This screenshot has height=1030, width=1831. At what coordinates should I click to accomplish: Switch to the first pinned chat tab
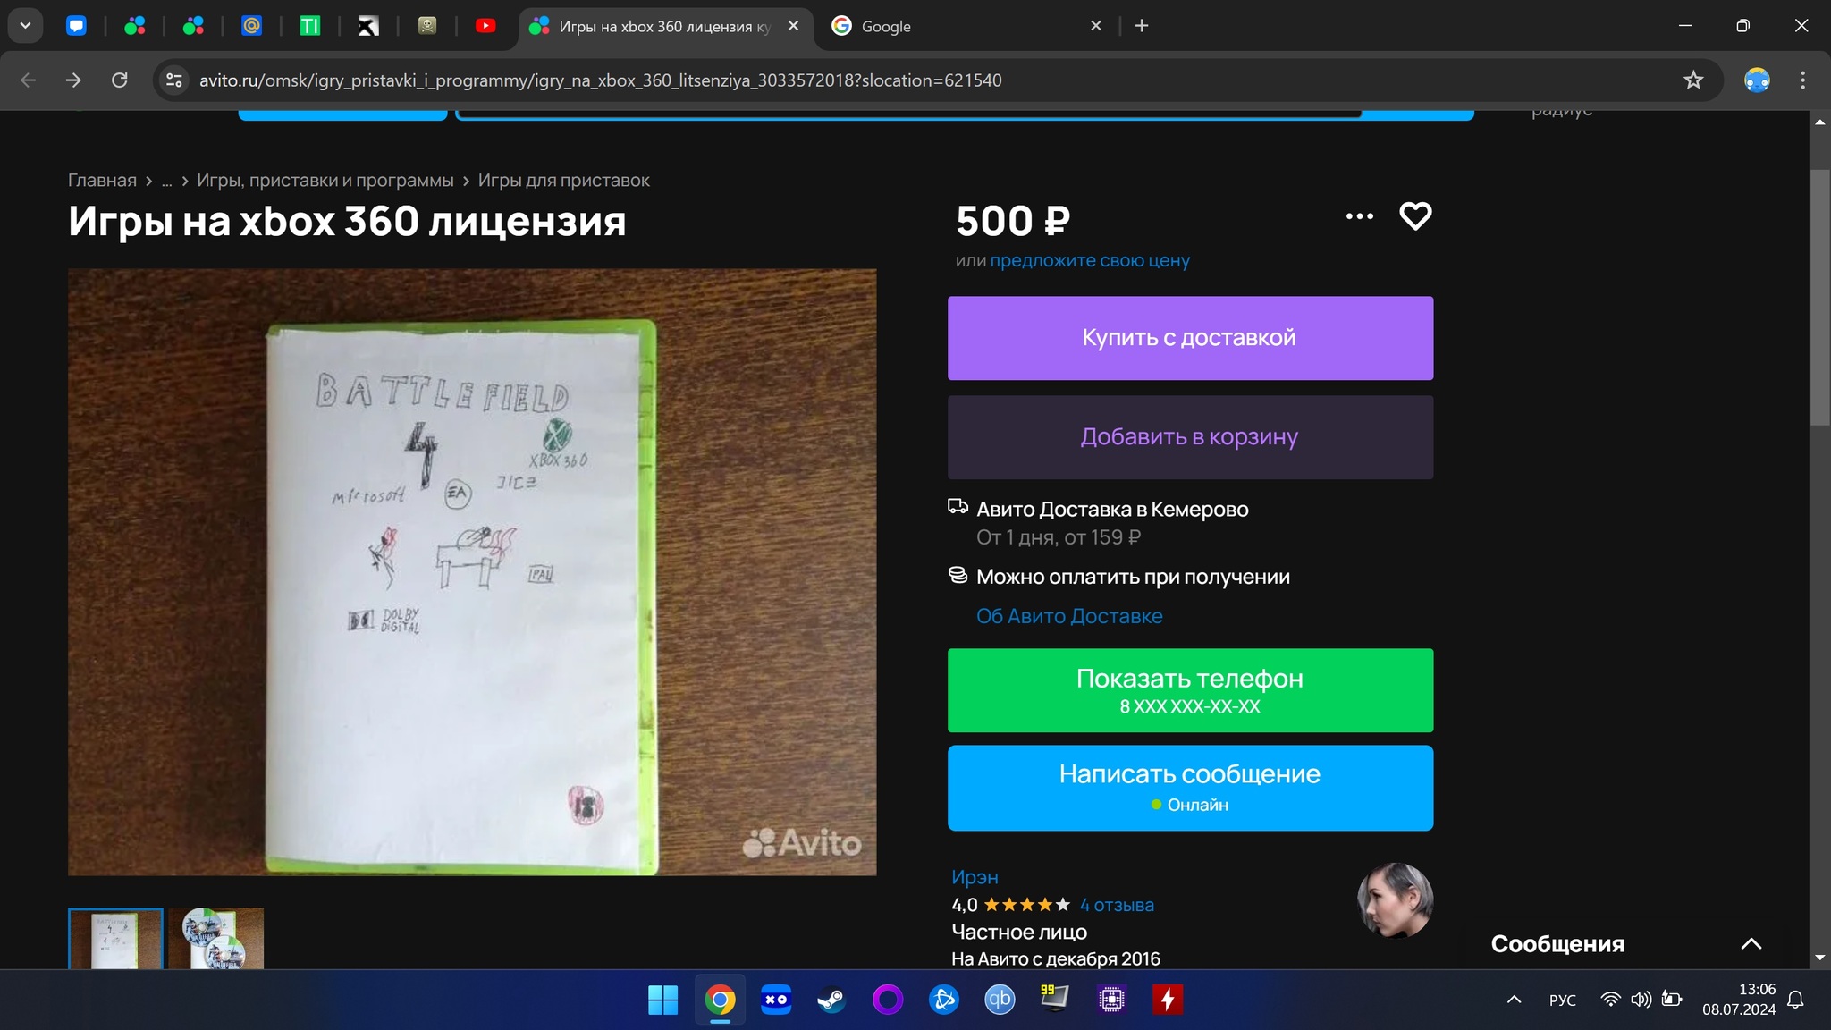76,26
